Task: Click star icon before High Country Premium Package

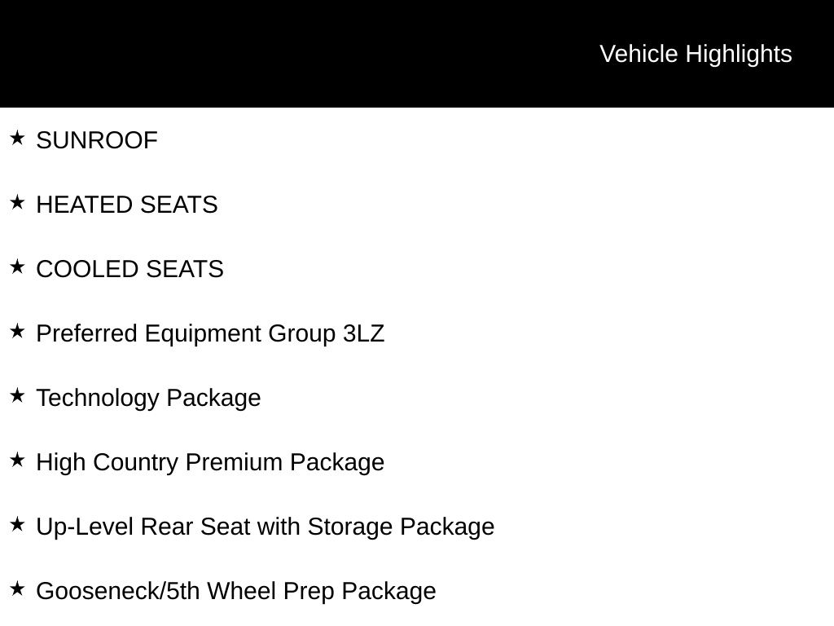Action: [18, 460]
